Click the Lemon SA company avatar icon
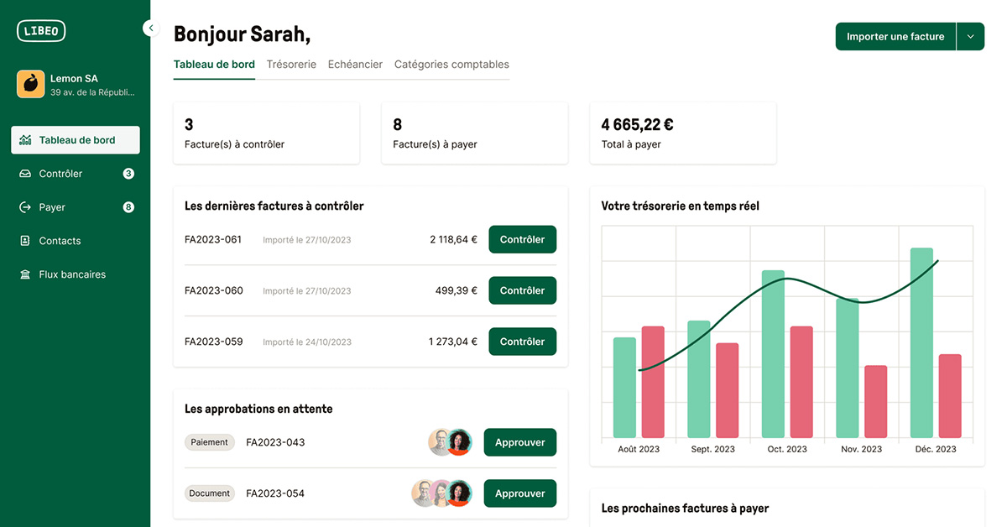 coord(30,84)
